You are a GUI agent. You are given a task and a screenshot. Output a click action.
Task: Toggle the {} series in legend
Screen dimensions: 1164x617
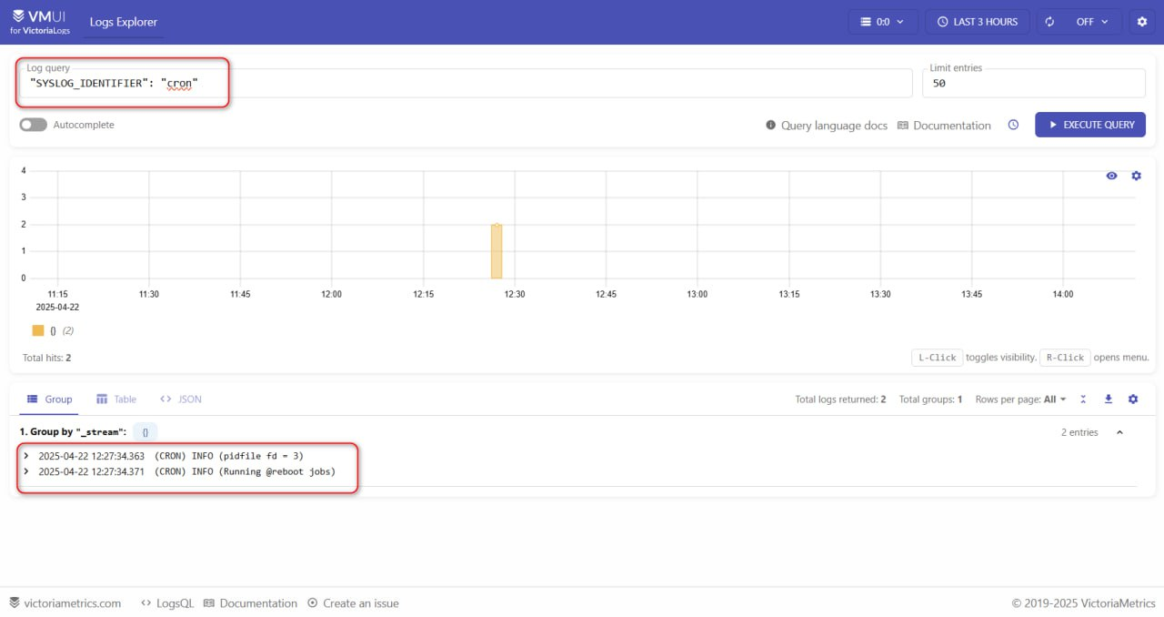(x=38, y=330)
